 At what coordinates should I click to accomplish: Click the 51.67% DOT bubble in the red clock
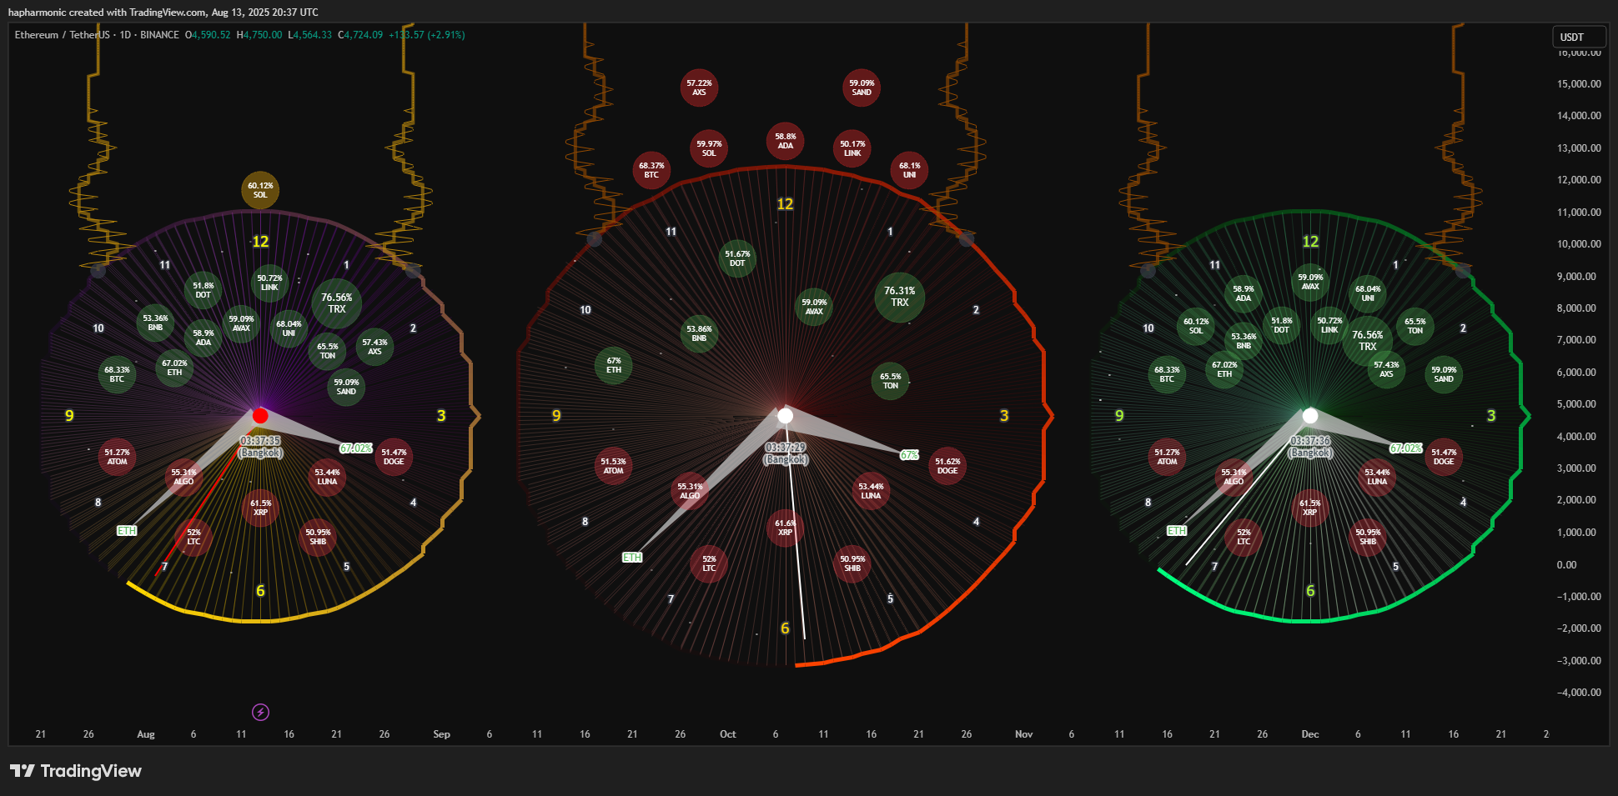(737, 258)
